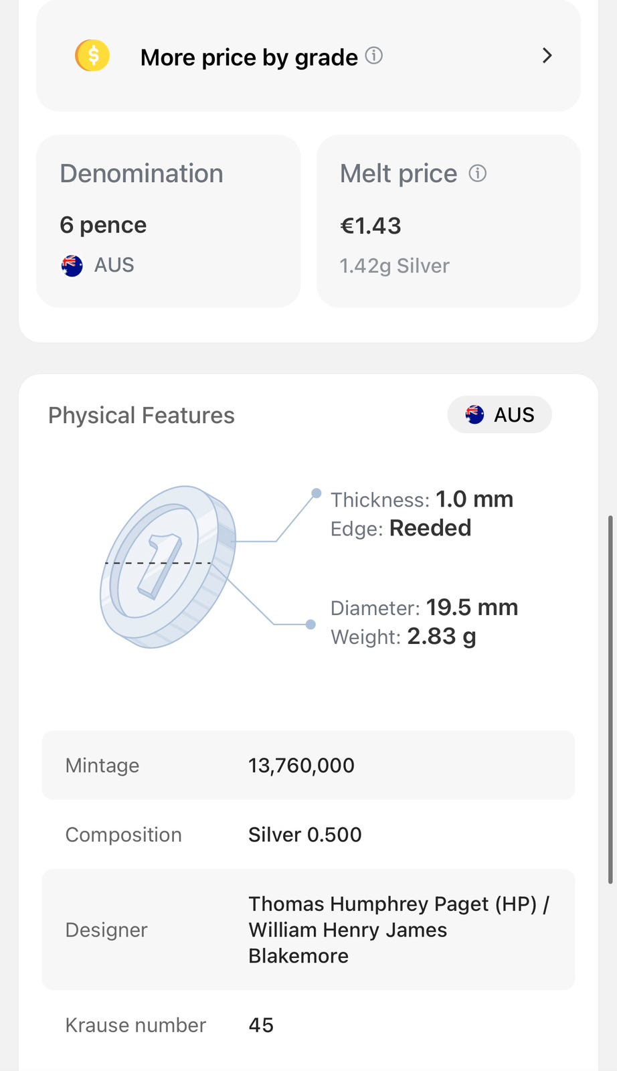The height and width of the screenshot is (1071, 617).
Task: Open info icon beside More price by grade
Action: tap(374, 56)
